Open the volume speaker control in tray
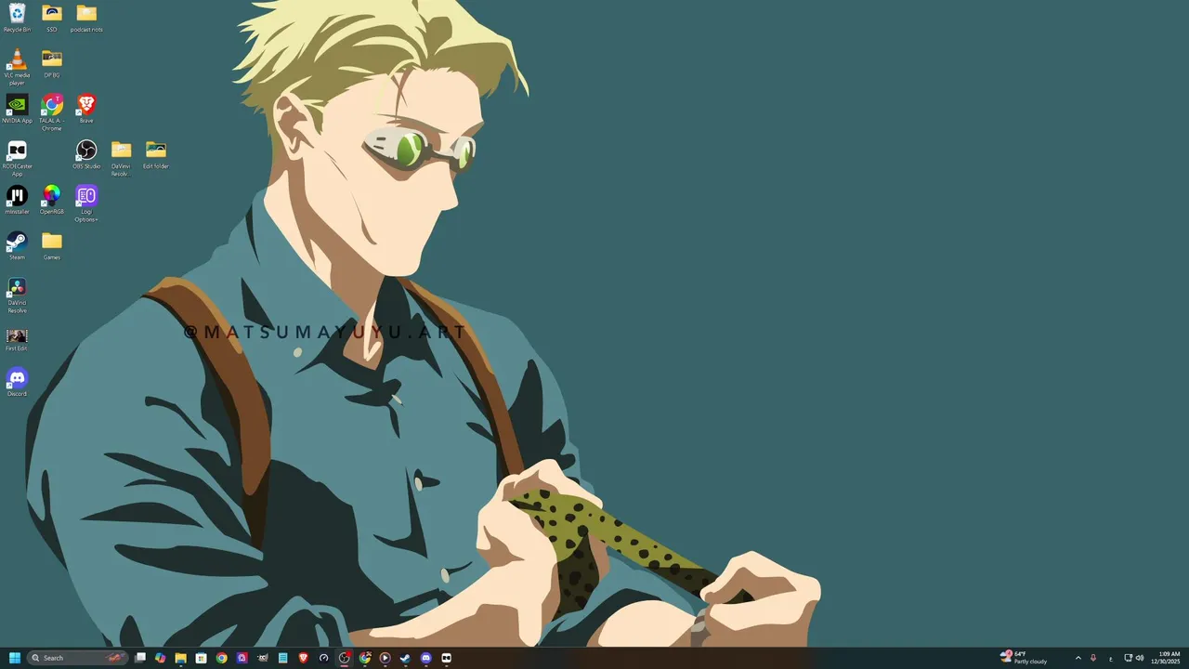The height and width of the screenshot is (669, 1189). [1140, 658]
